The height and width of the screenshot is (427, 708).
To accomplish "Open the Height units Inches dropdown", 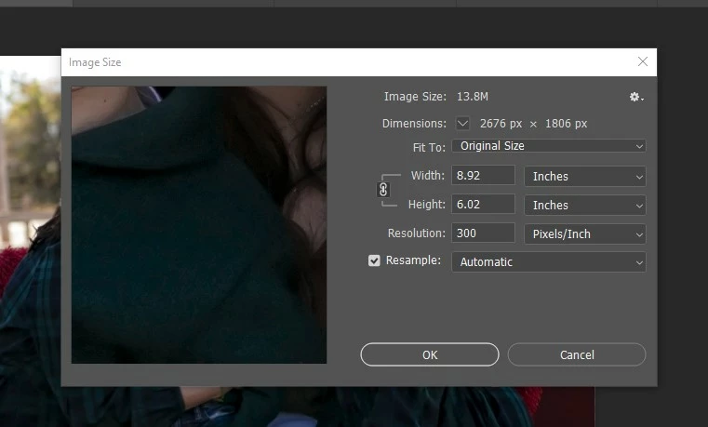I will click(x=585, y=206).
